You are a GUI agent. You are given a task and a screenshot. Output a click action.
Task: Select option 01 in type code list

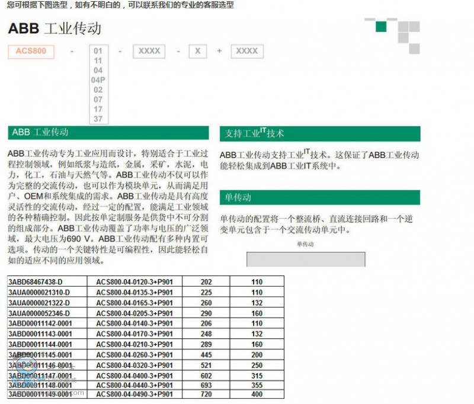(98, 51)
